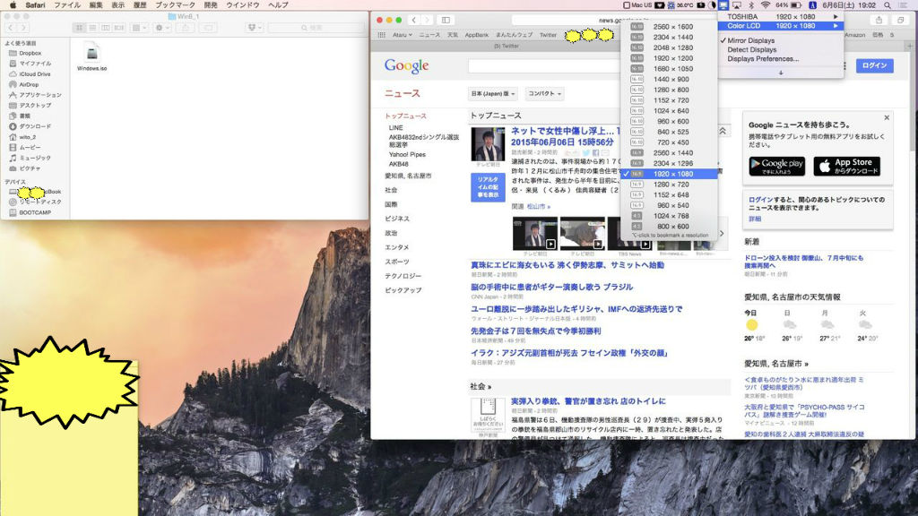Select 800 × 600 resolution
918x516 pixels.
pos(669,227)
